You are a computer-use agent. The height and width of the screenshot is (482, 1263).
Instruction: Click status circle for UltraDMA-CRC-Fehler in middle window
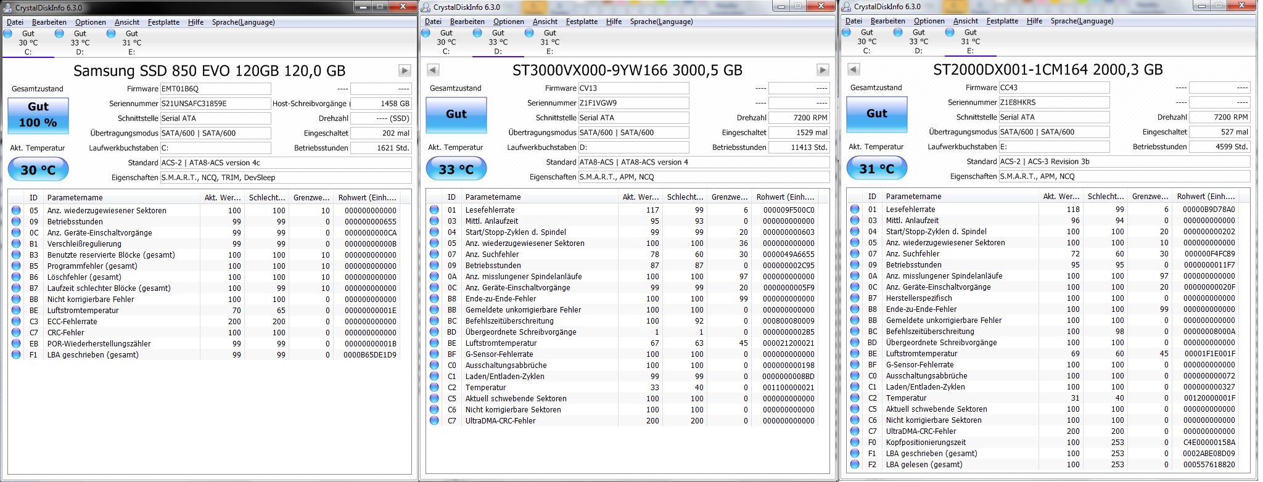[434, 420]
